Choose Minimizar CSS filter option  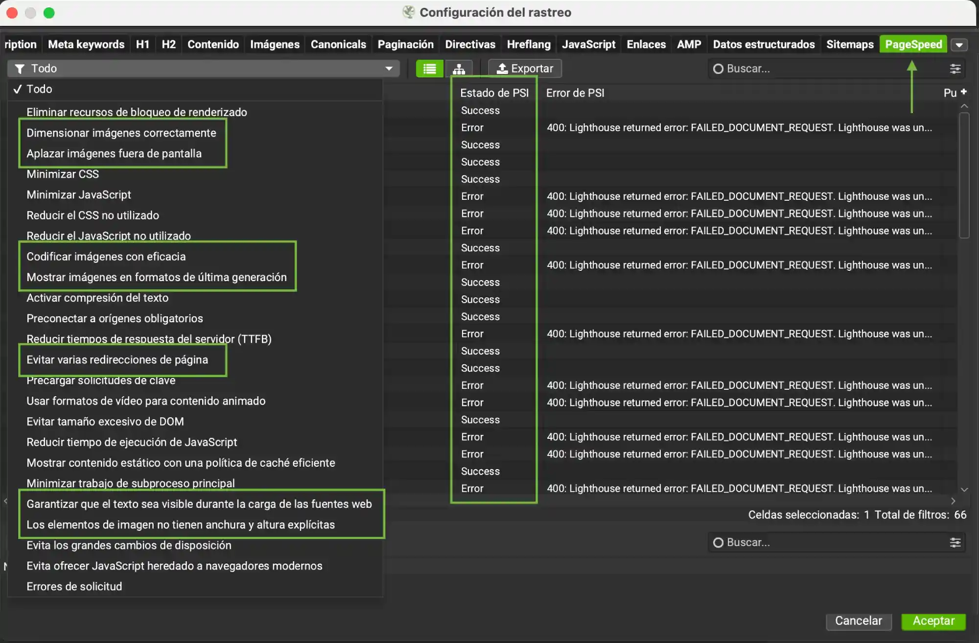click(x=63, y=174)
